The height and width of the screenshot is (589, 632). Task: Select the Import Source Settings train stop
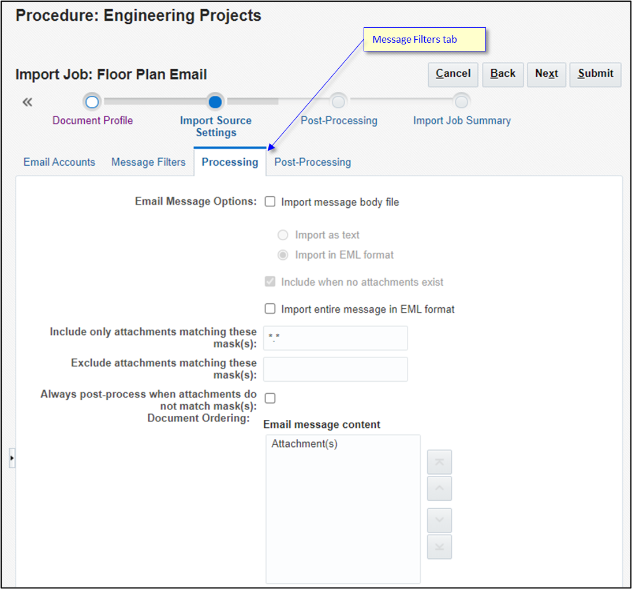(215, 102)
